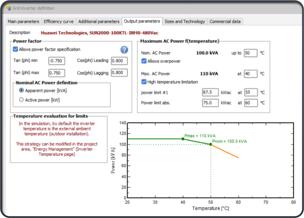The width and height of the screenshot is (304, 218).
Task: Click the Power limit abs. kWac field
Action: click(x=210, y=103)
